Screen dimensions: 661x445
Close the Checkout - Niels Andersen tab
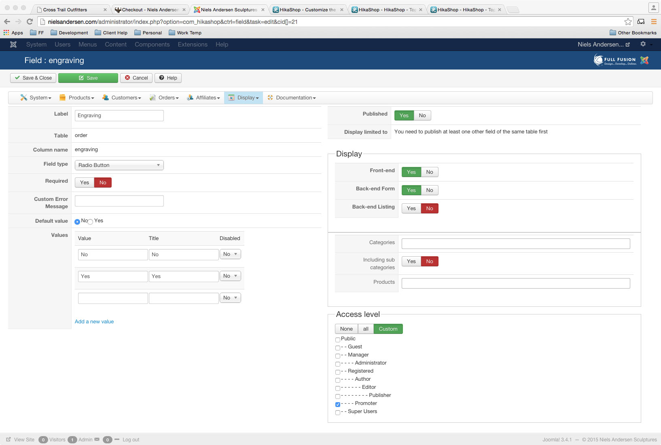pos(184,10)
